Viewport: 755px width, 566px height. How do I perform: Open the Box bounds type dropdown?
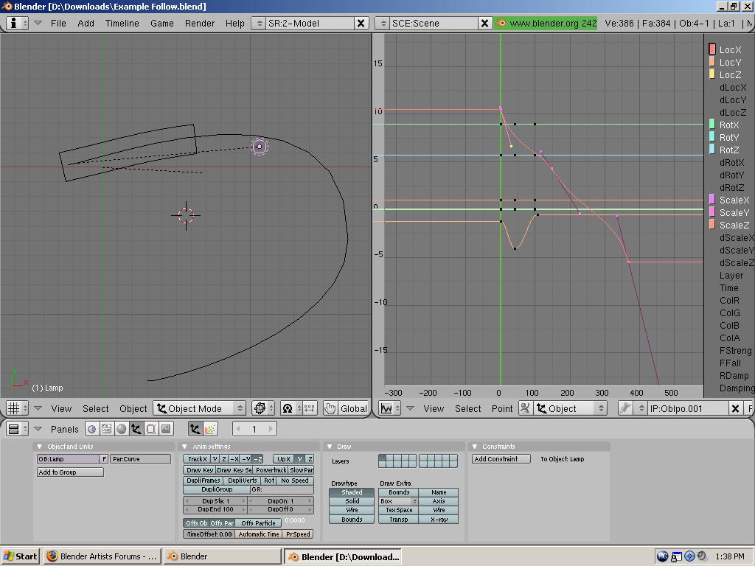[x=398, y=501]
